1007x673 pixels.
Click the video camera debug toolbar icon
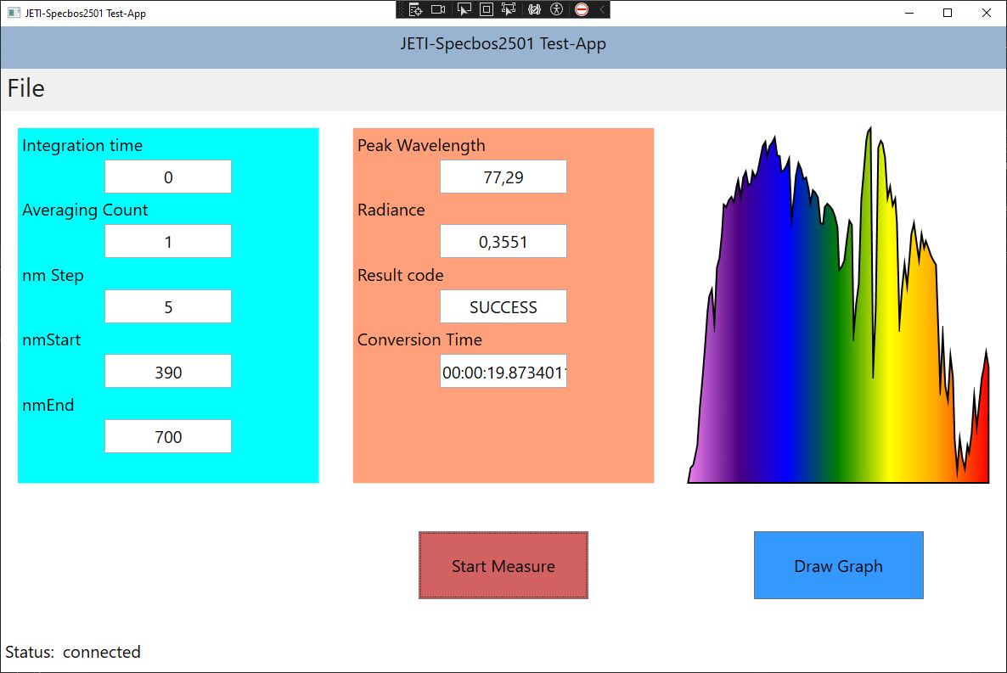(x=438, y=9)
